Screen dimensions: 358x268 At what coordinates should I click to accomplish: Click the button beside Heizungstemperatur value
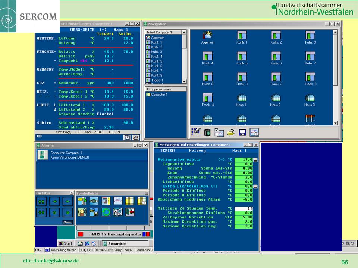(255, 160)
